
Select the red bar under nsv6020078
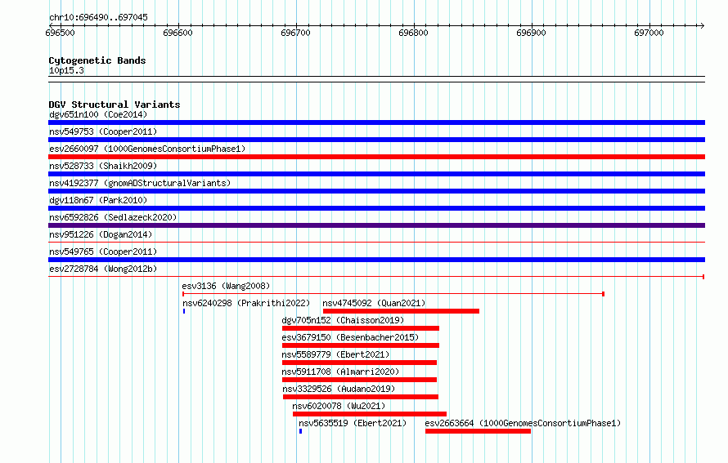(x=370, y=414)
